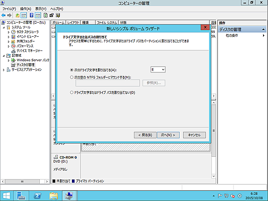Select コンピューターの管理 (ローカル) root node
Image resolution: width=268 pixels, height=201 pixels.
tap(26, 23)
